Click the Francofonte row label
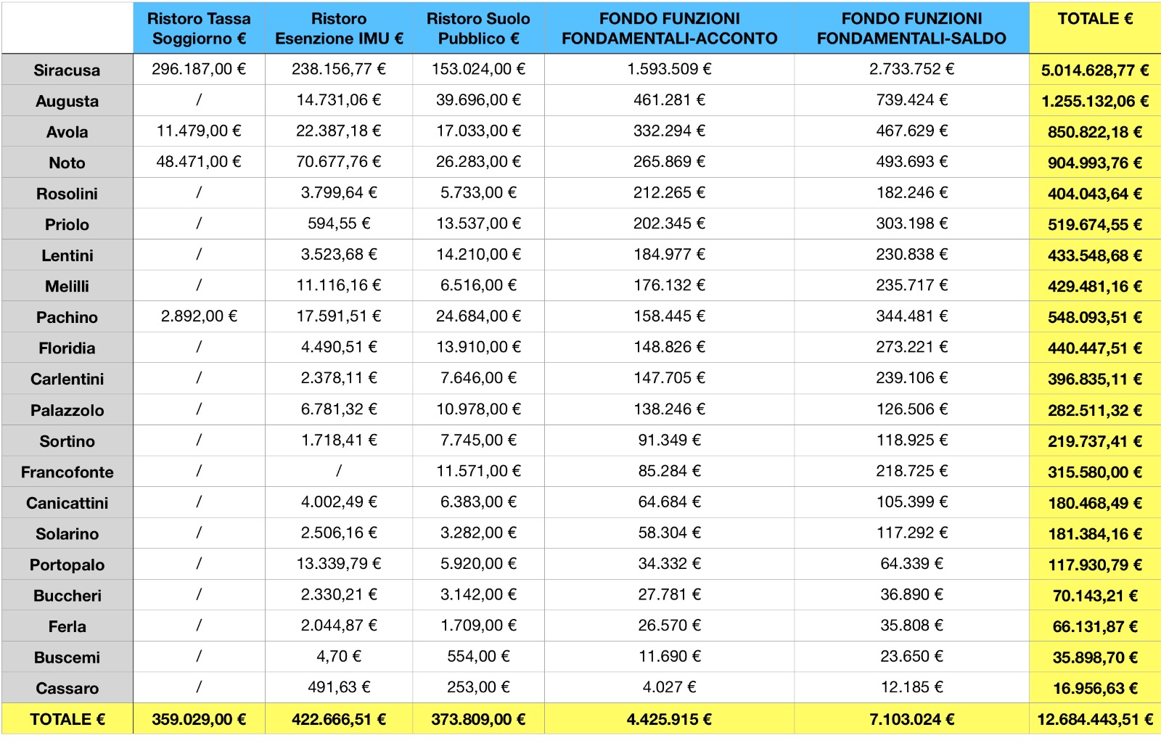This screenshot has height=746, width=1161. pos(67,472)
